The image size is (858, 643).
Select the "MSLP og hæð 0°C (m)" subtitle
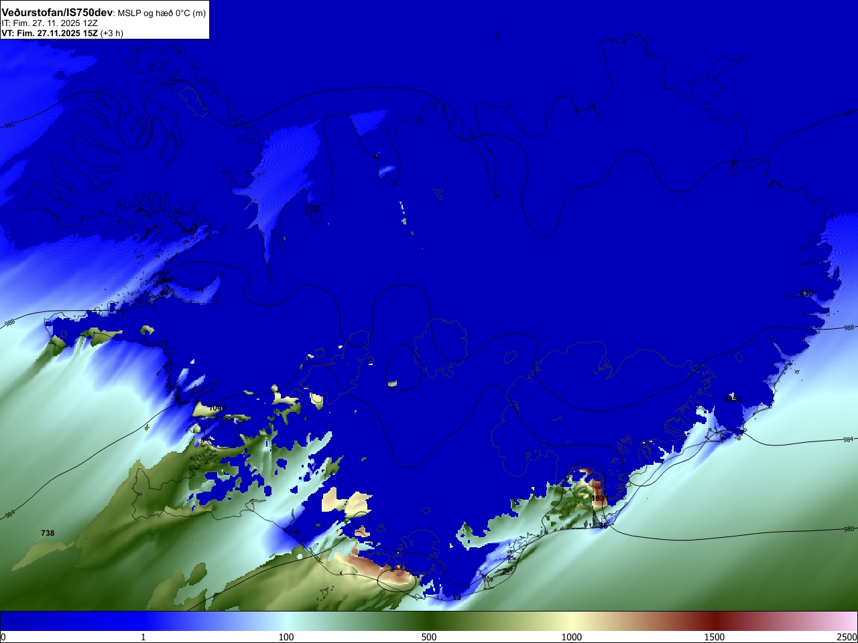[x=162, y=13]
